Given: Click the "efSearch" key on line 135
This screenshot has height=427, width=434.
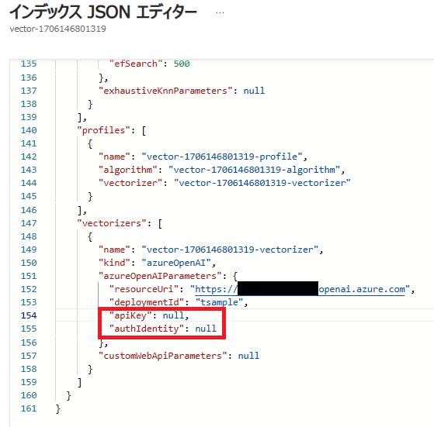Looking at the screenshot, I should [136, 64].
